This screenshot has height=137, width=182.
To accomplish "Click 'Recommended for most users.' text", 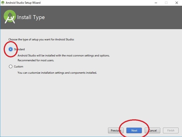I will [36, 60].
